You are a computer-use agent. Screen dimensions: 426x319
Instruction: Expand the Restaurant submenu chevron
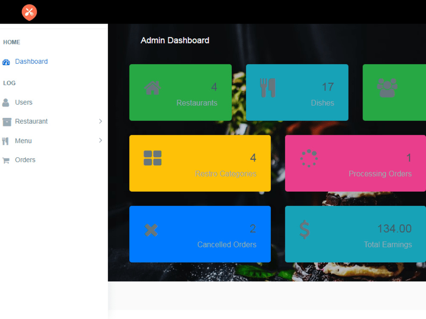click(101, 121)
